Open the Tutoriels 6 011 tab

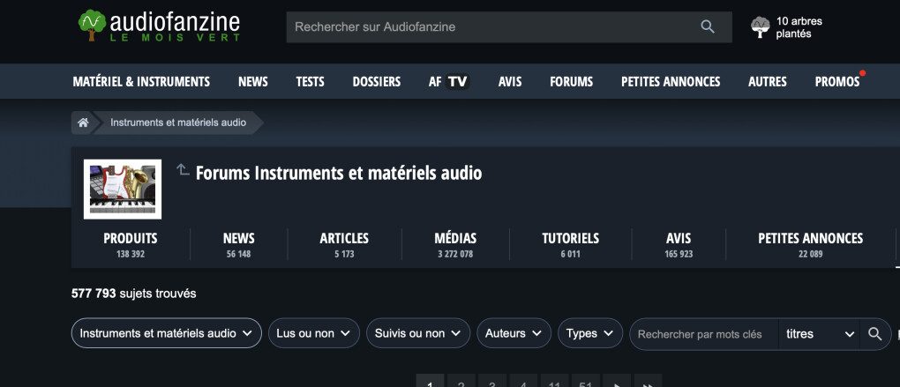point(571,245)
